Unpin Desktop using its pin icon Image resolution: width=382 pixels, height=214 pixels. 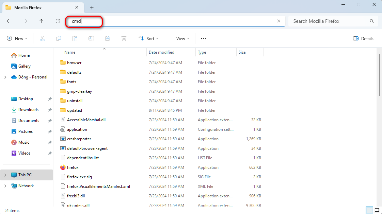50,99
